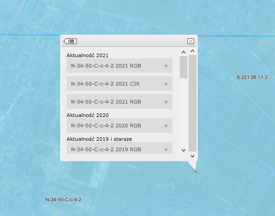Click the Aktualność 2021 section heading
The width and height of the screenshot is (275, 216).
tap(88, 55)
